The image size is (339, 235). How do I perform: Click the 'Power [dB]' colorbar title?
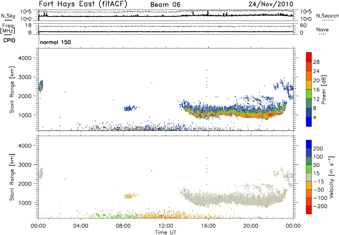point(324,90)
